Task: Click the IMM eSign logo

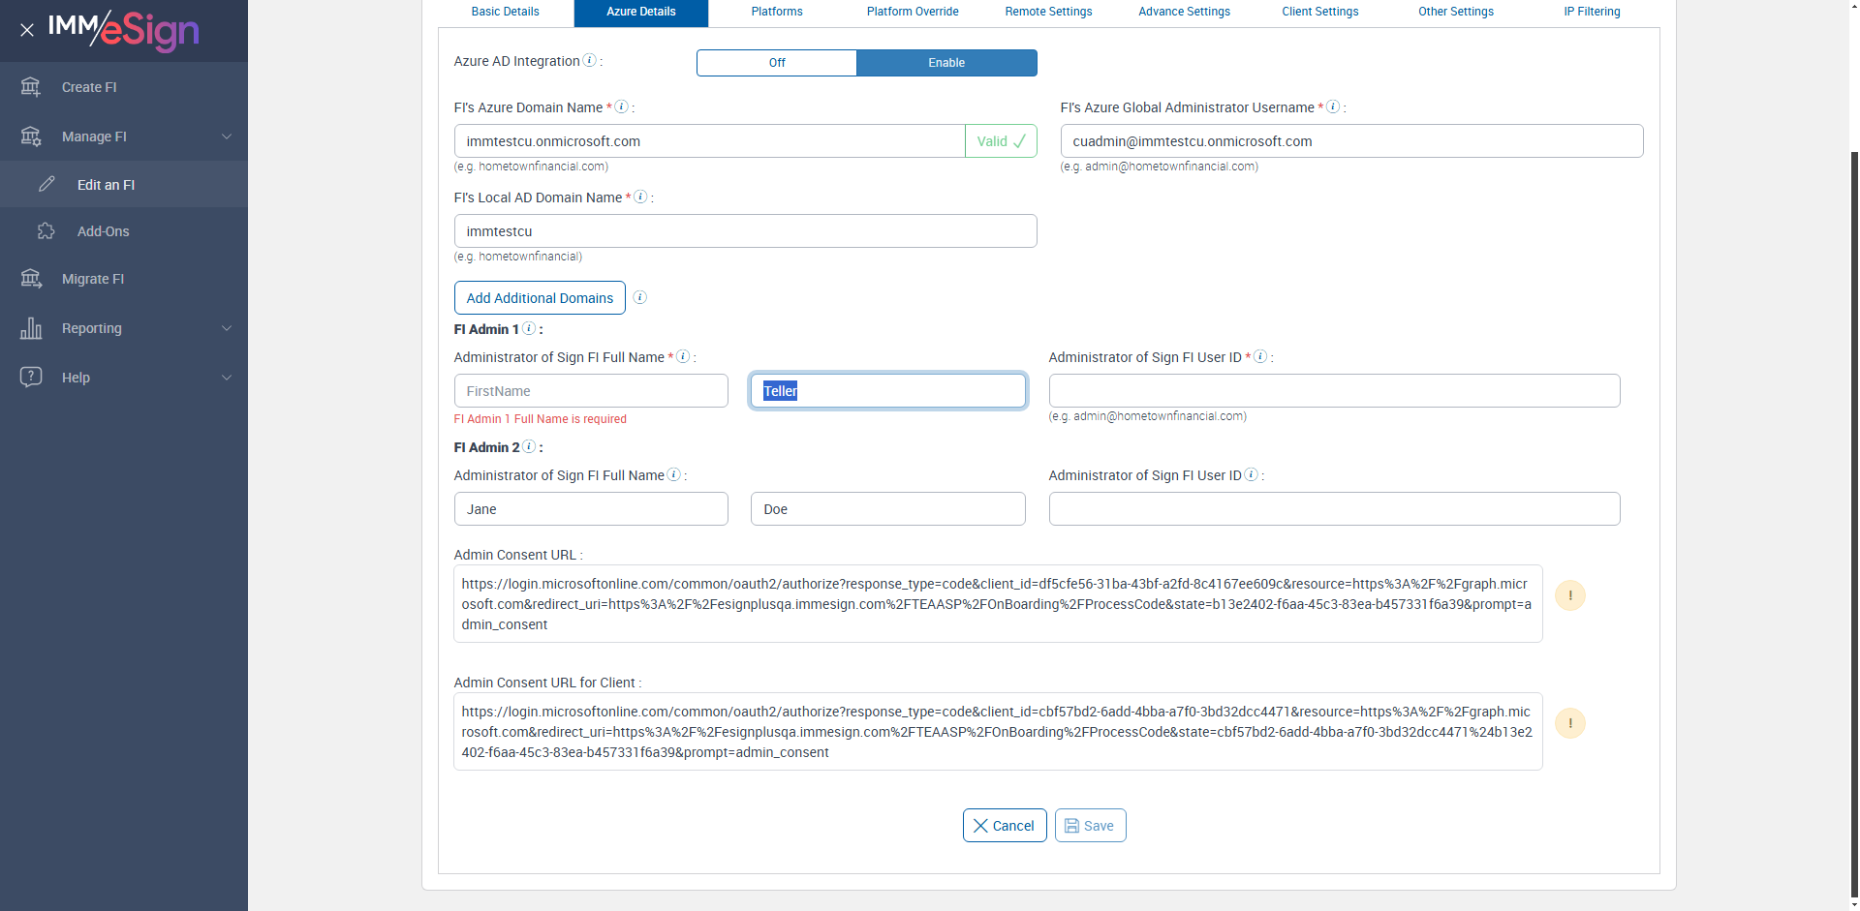Action: point(124,30)
